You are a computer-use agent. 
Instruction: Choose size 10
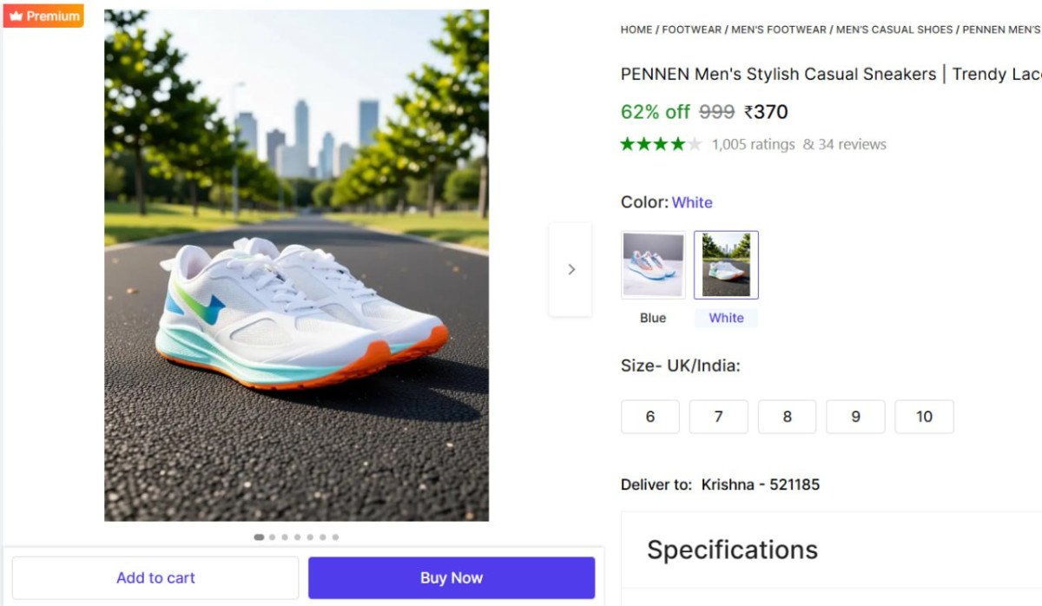[924, 417]
